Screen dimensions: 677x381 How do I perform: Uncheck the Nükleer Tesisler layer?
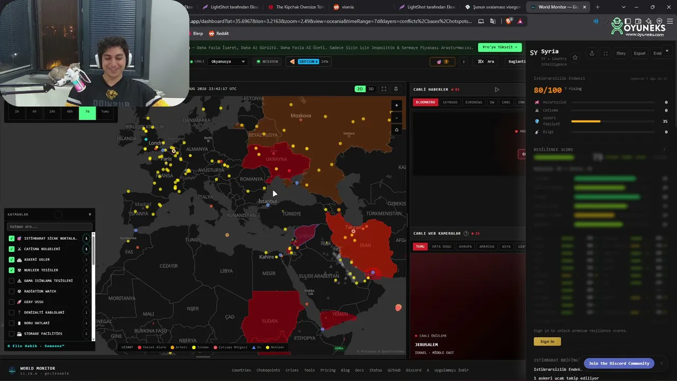(x=12, y=270)
